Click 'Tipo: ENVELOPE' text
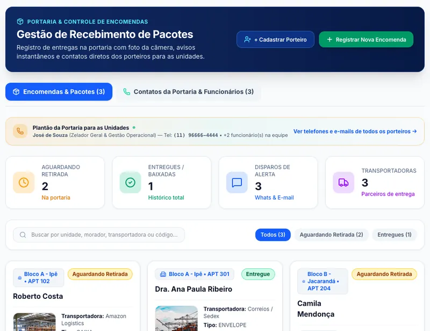 click(x=225, y=325)
